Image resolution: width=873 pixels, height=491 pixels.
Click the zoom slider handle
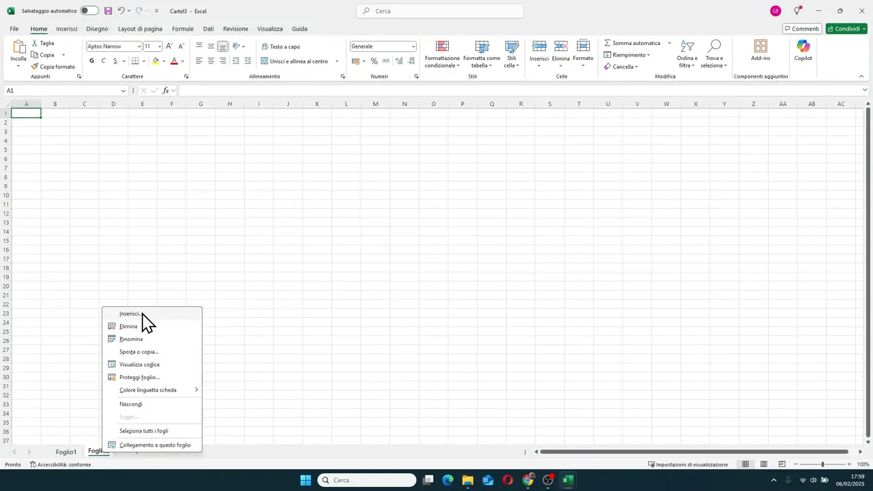[822, 464]
